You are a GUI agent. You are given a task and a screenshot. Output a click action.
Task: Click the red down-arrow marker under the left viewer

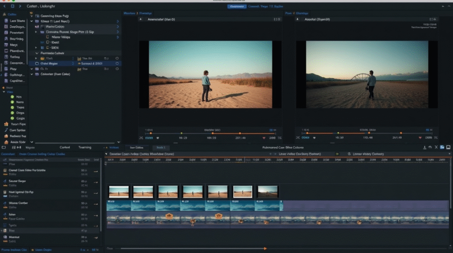[265, 138]
